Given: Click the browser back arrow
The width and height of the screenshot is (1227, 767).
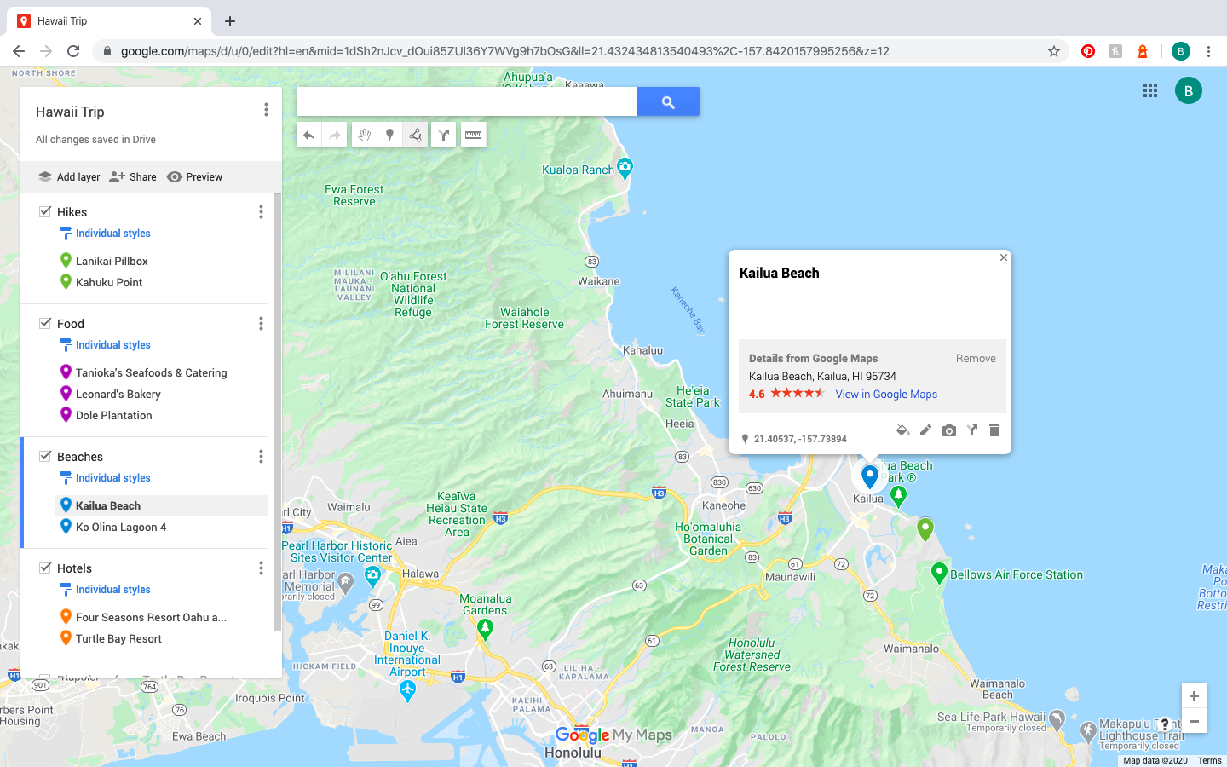Looking at the screenshot, I should tap(19, 51).
